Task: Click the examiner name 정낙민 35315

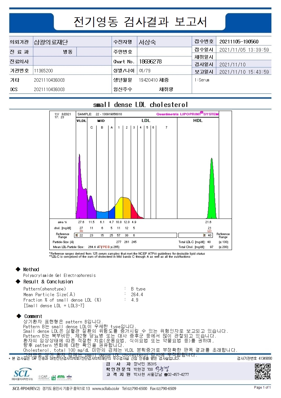Action: tap(145, 364)
